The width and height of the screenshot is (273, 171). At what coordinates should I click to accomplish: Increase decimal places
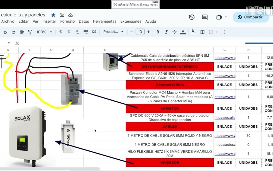click(x=85, y=32)
